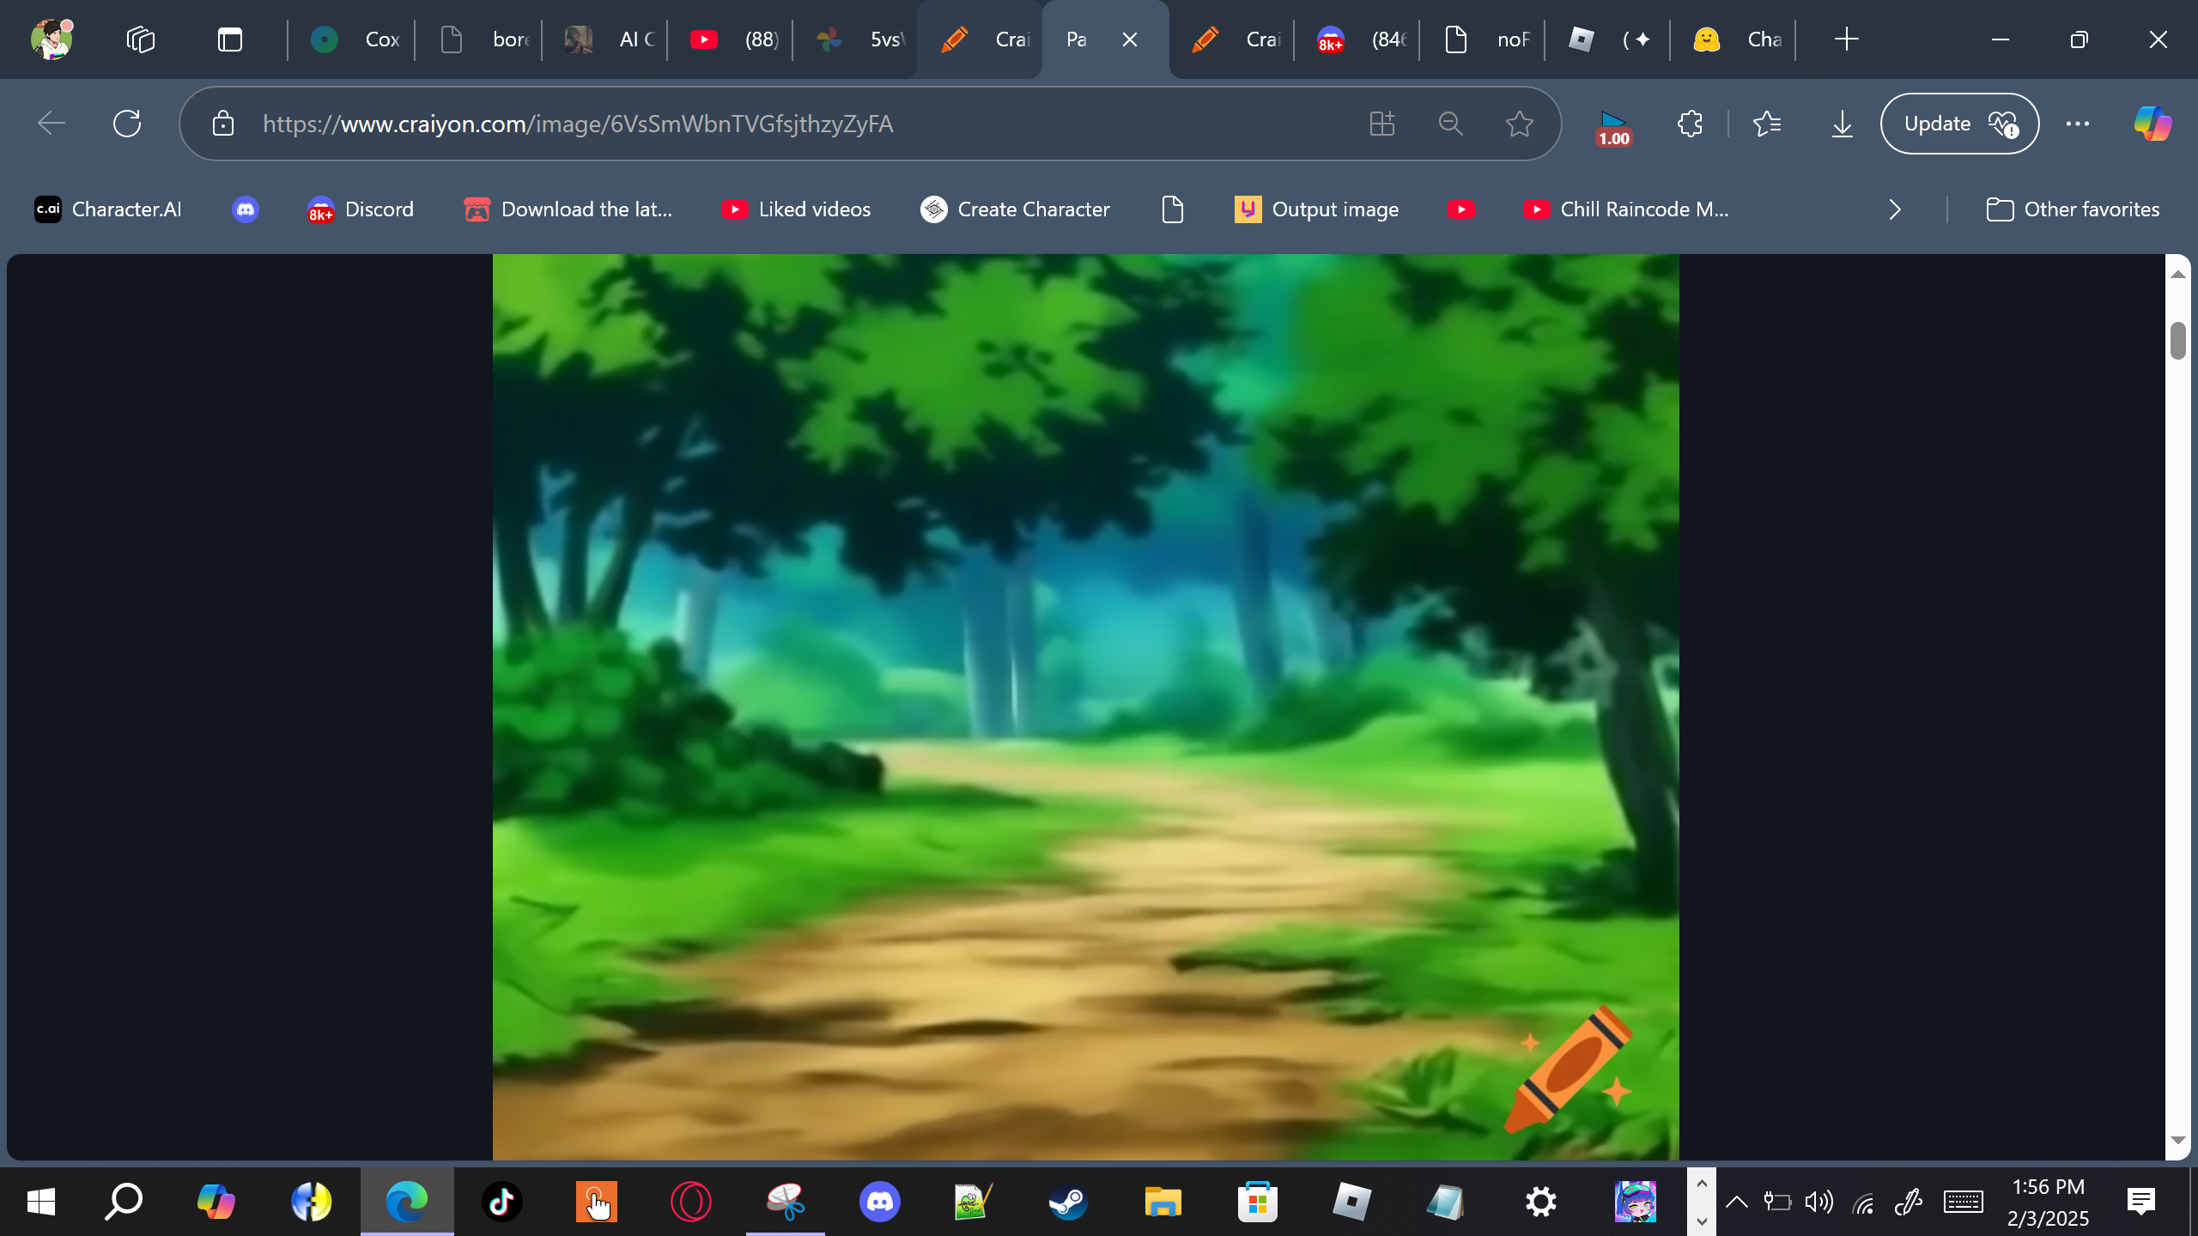The image size is (2198, 1236).
Task: Open the video speed 1.00 extension
Action: (1613, 127)
